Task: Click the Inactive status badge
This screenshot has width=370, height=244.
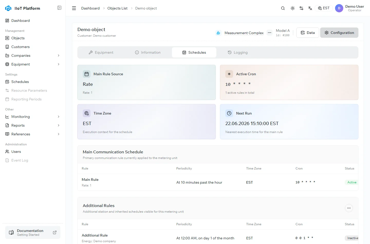Action: 352,238
